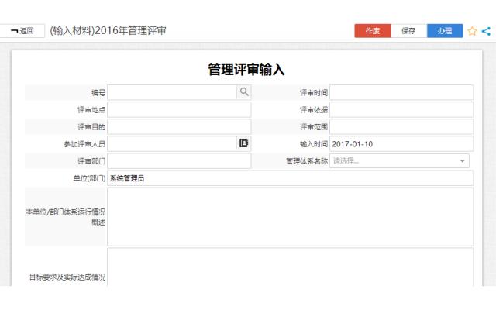Viewport: 496px width, 310px height.
Task: Click the 返回 back button
Action: 22,31
